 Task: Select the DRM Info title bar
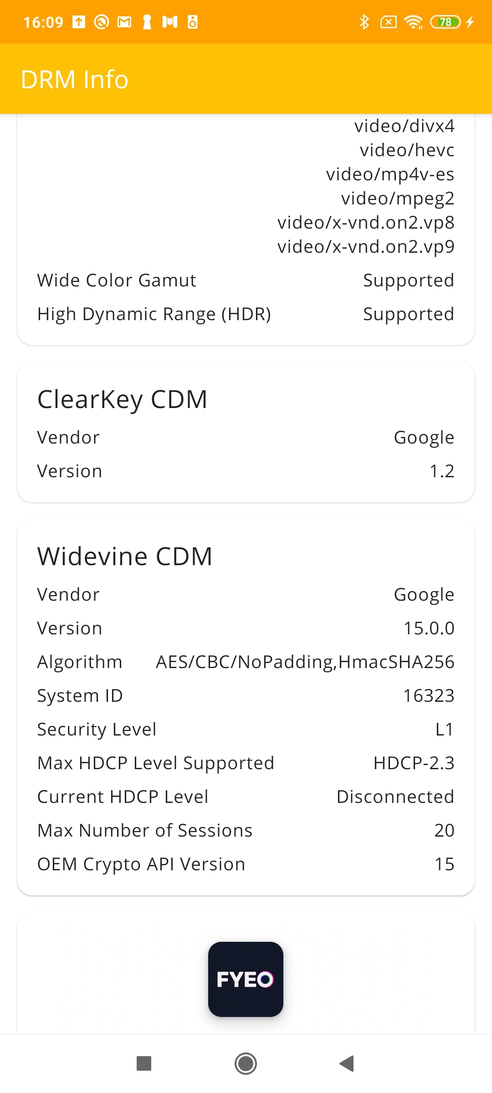[x=246, y=79]
